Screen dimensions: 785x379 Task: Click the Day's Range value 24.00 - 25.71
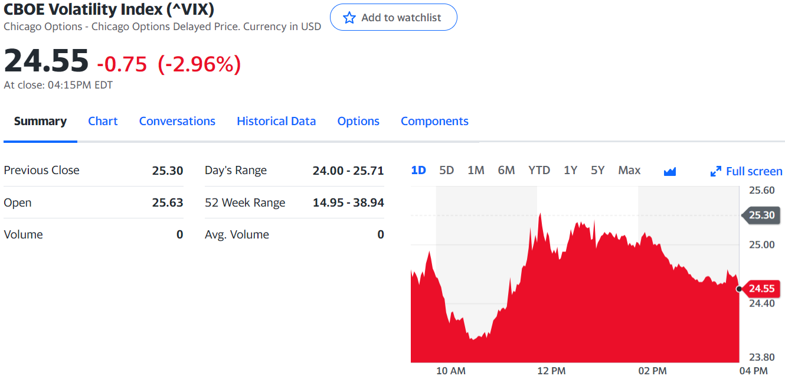coord(348,171)
